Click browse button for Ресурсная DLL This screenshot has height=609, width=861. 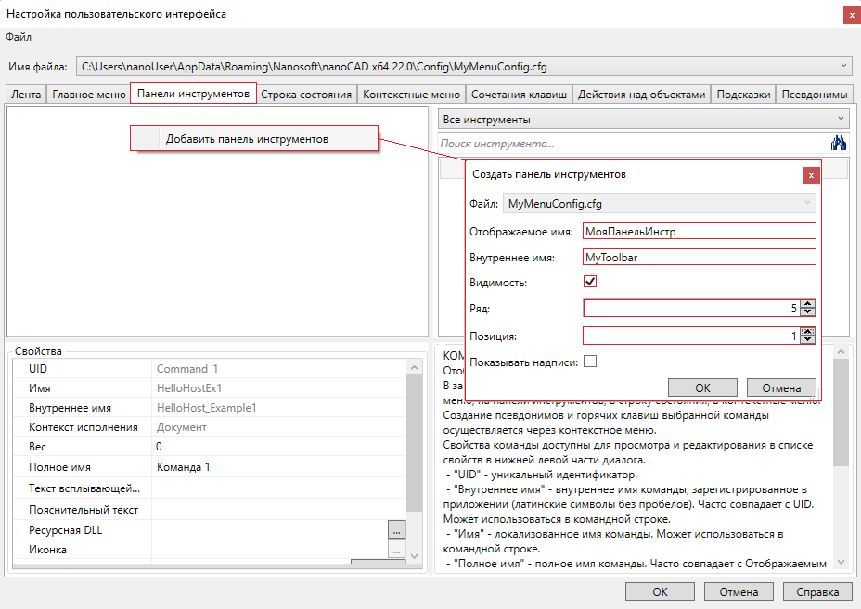397,530
